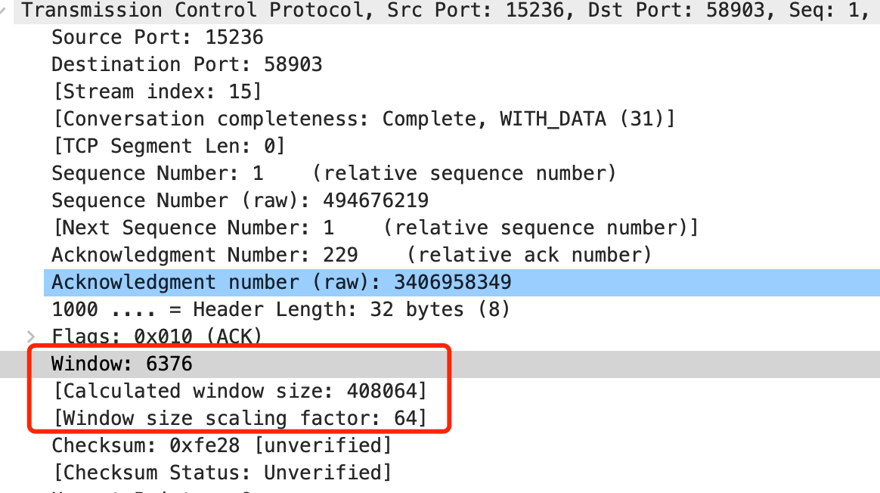Select the Window: 6376 field

tap(122, 364)
